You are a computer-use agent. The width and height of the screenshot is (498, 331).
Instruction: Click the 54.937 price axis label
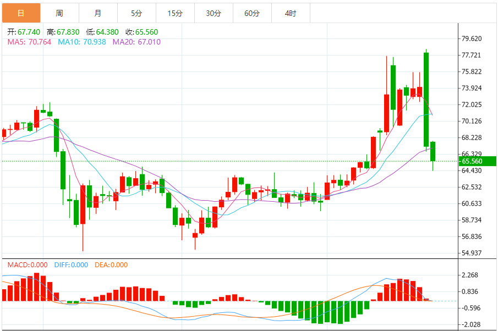click(472, 253)
